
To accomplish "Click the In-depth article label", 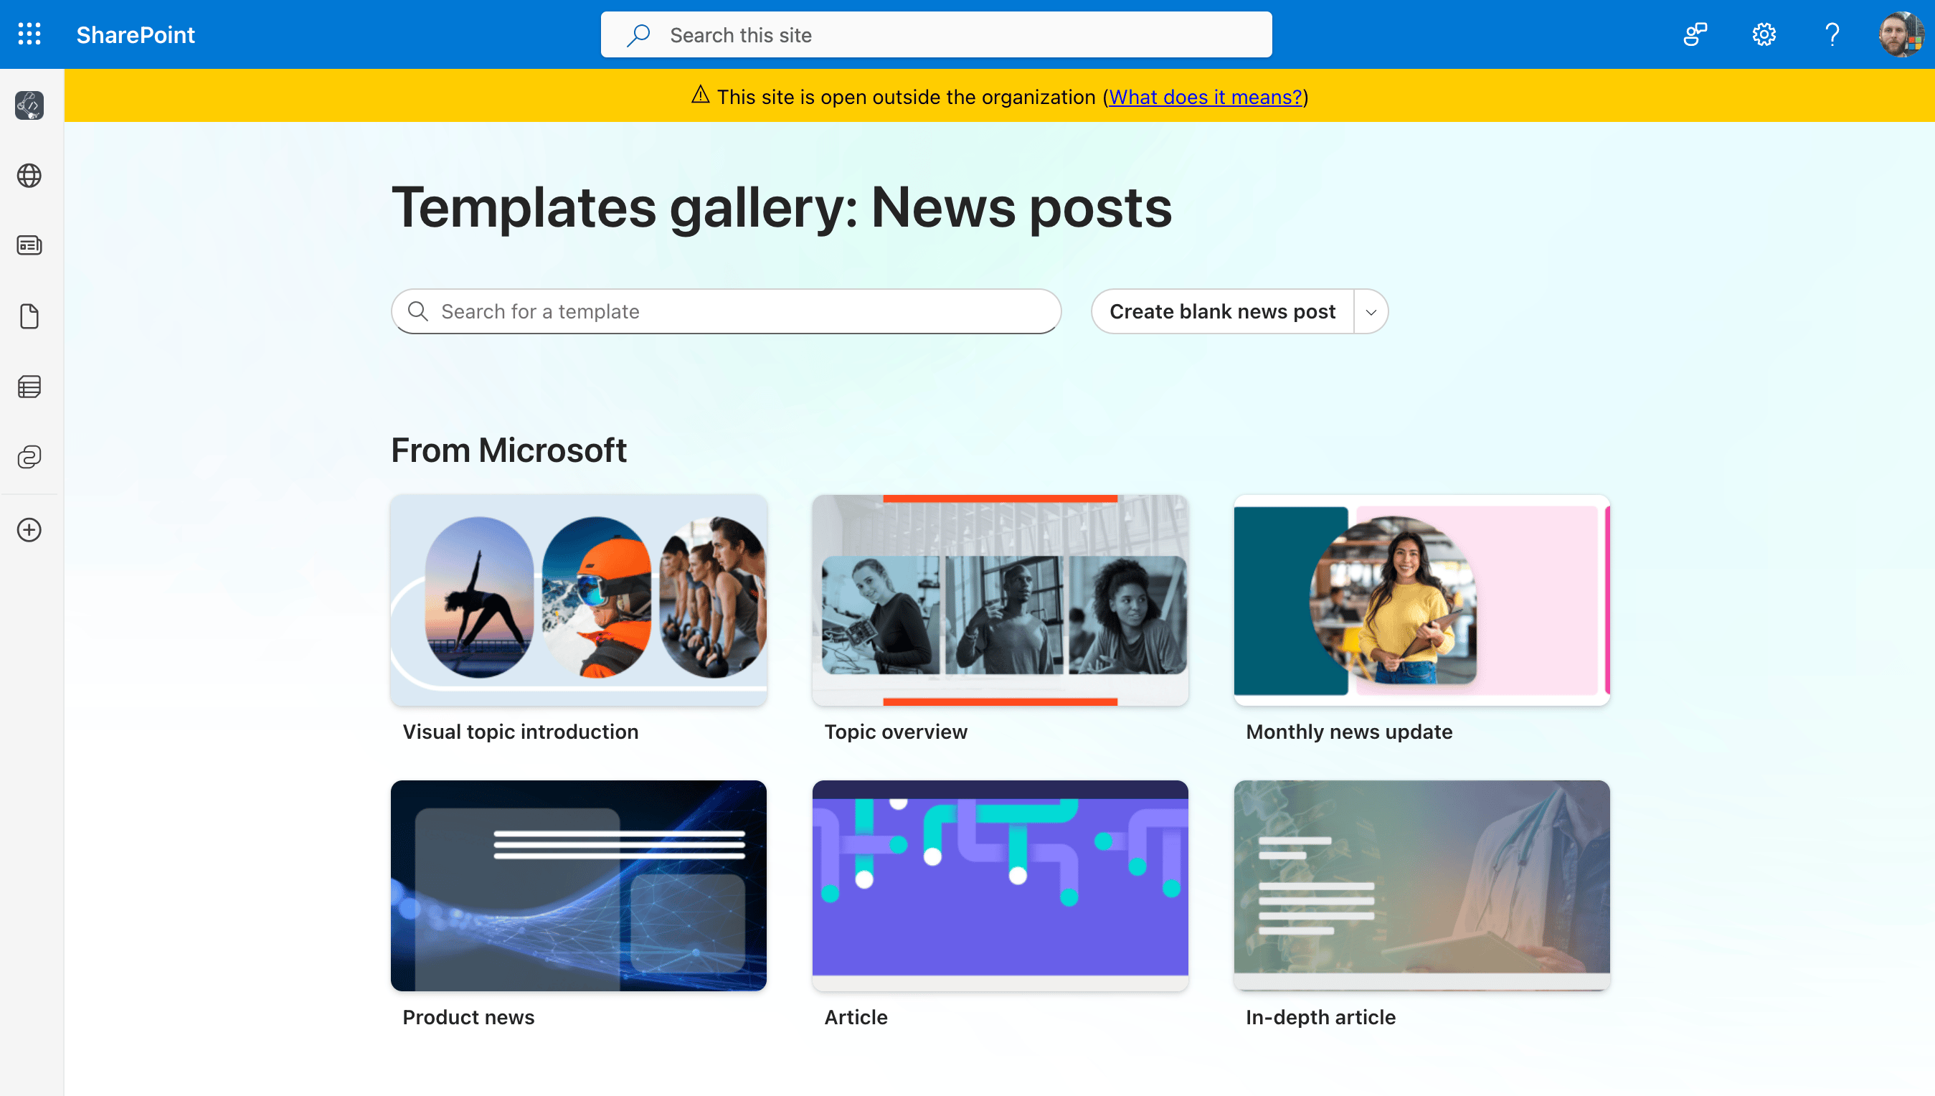I will (1320, 1017).
